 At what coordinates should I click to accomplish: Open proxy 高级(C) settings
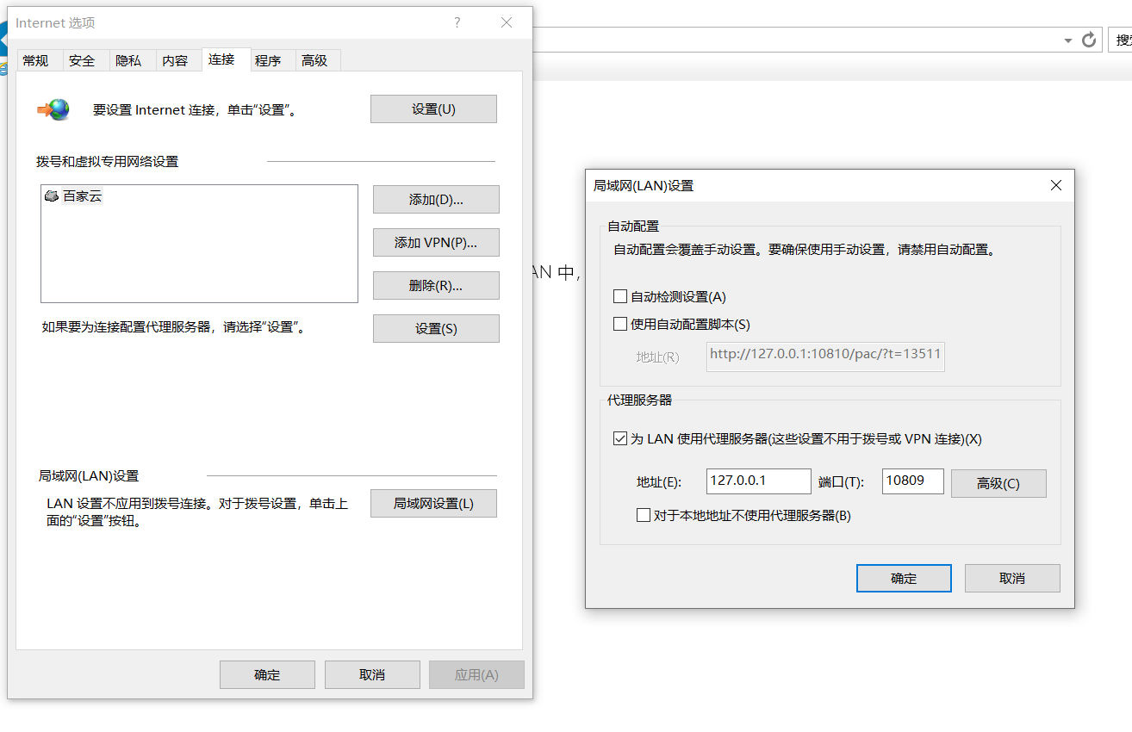(998, 484)
